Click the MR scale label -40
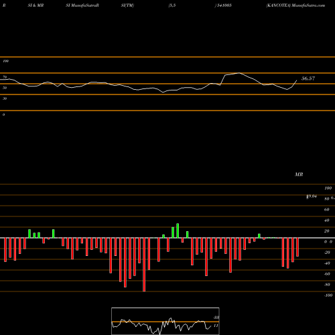Image resolution: width=335 pixels, height=335 pixels. click(327, 263)
